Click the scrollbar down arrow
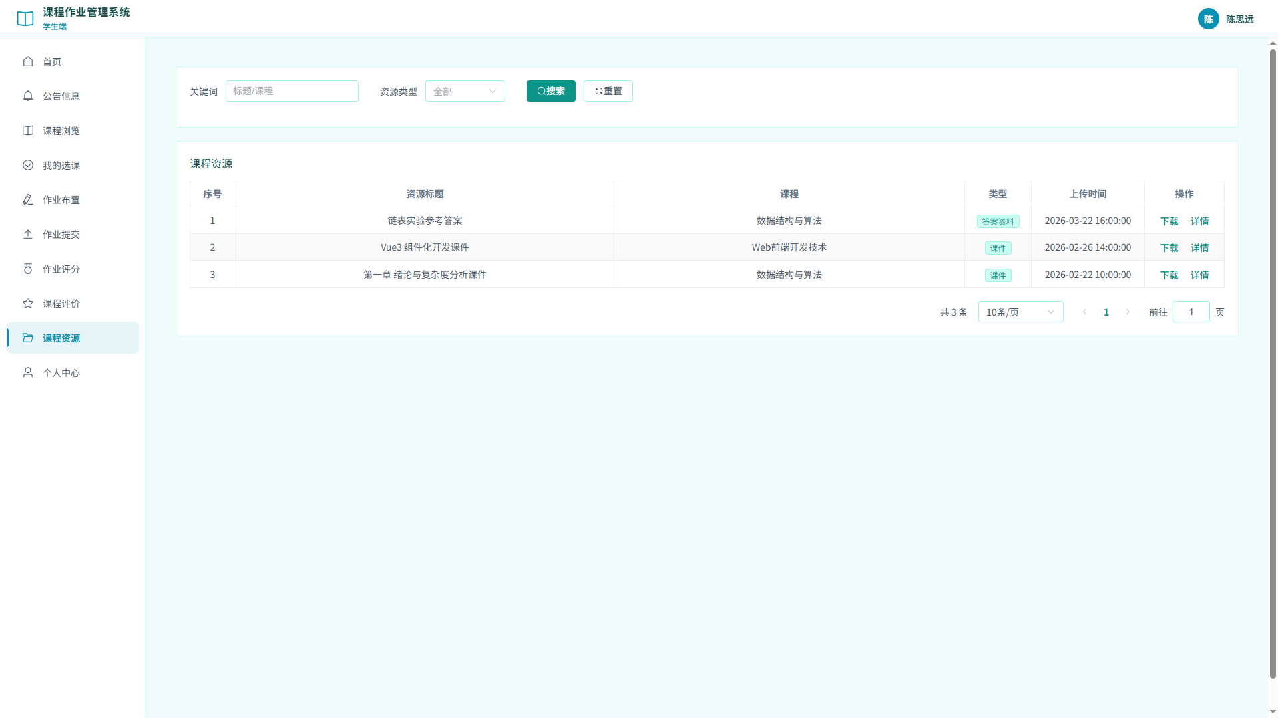This screenshot has width=1278, height=718. click(1273, 712)
